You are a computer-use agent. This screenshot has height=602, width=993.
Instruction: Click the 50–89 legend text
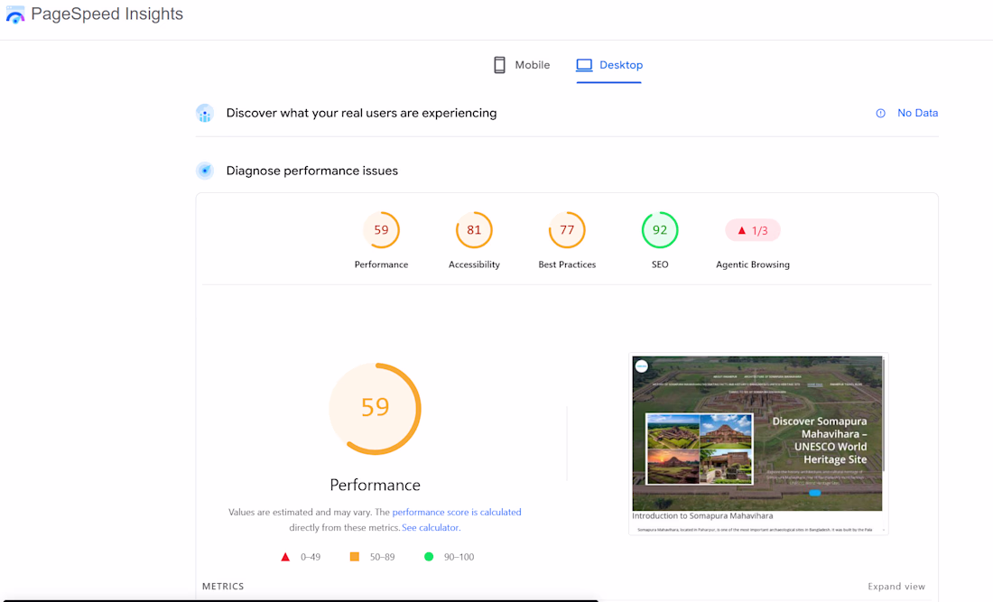click(x=382, y=557)
